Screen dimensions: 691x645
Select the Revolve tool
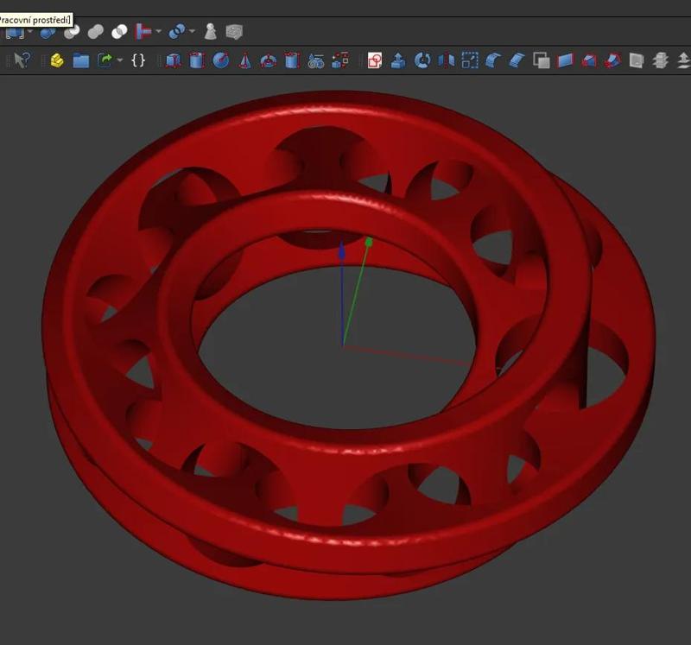pyautogui.click(x=422, y=60)
